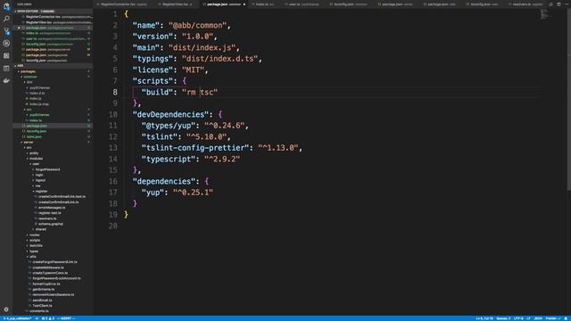Open the Debug view icon
571x321 pixels.
pos(6,44)
